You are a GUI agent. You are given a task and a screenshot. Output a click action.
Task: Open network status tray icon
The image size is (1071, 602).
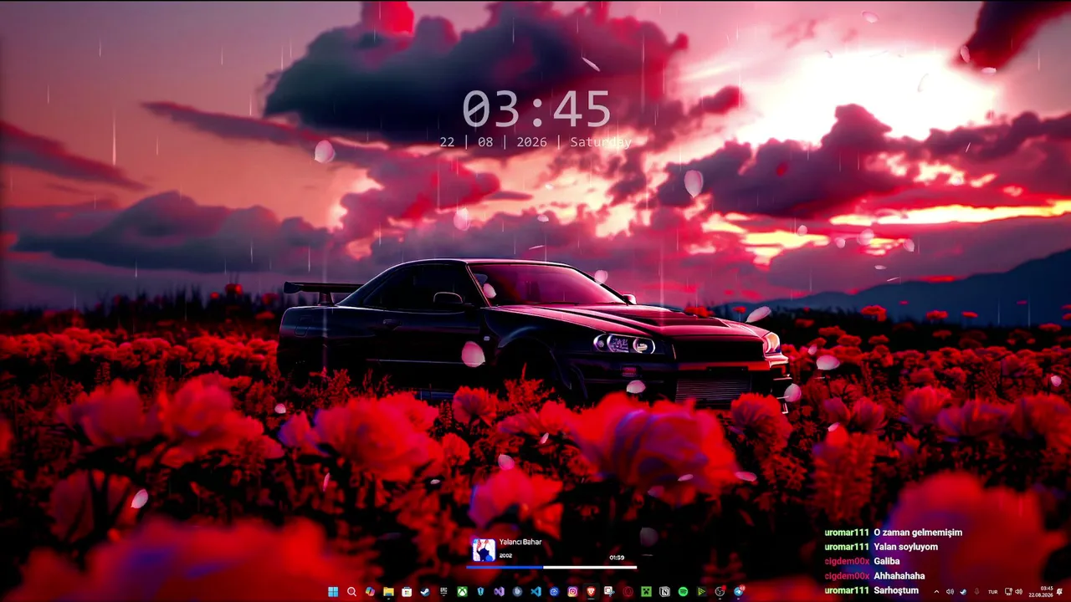1008,592
